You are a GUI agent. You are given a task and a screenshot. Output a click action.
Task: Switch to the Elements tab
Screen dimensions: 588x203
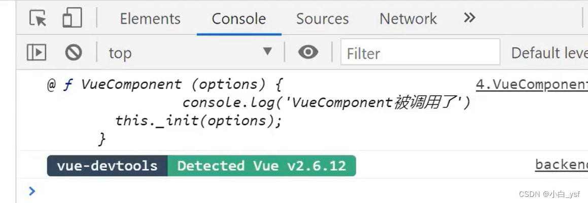(x=150, y=19)
